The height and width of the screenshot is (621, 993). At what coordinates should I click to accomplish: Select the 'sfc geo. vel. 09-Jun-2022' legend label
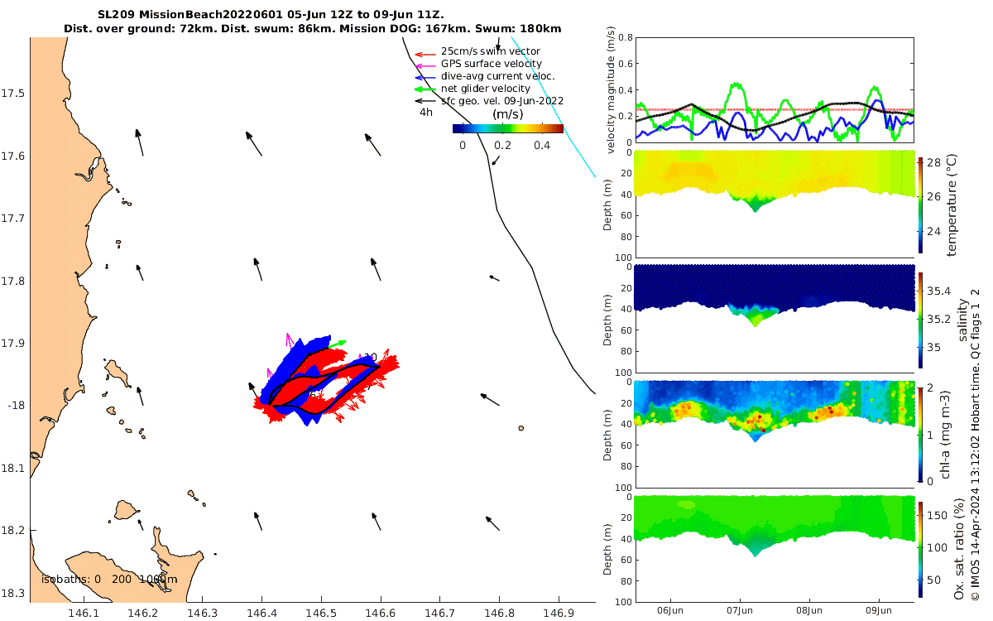click(502, 101)
